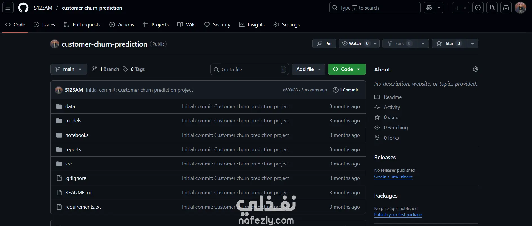Open the Insights tab

pyautogui.click(x=252, y=25)
